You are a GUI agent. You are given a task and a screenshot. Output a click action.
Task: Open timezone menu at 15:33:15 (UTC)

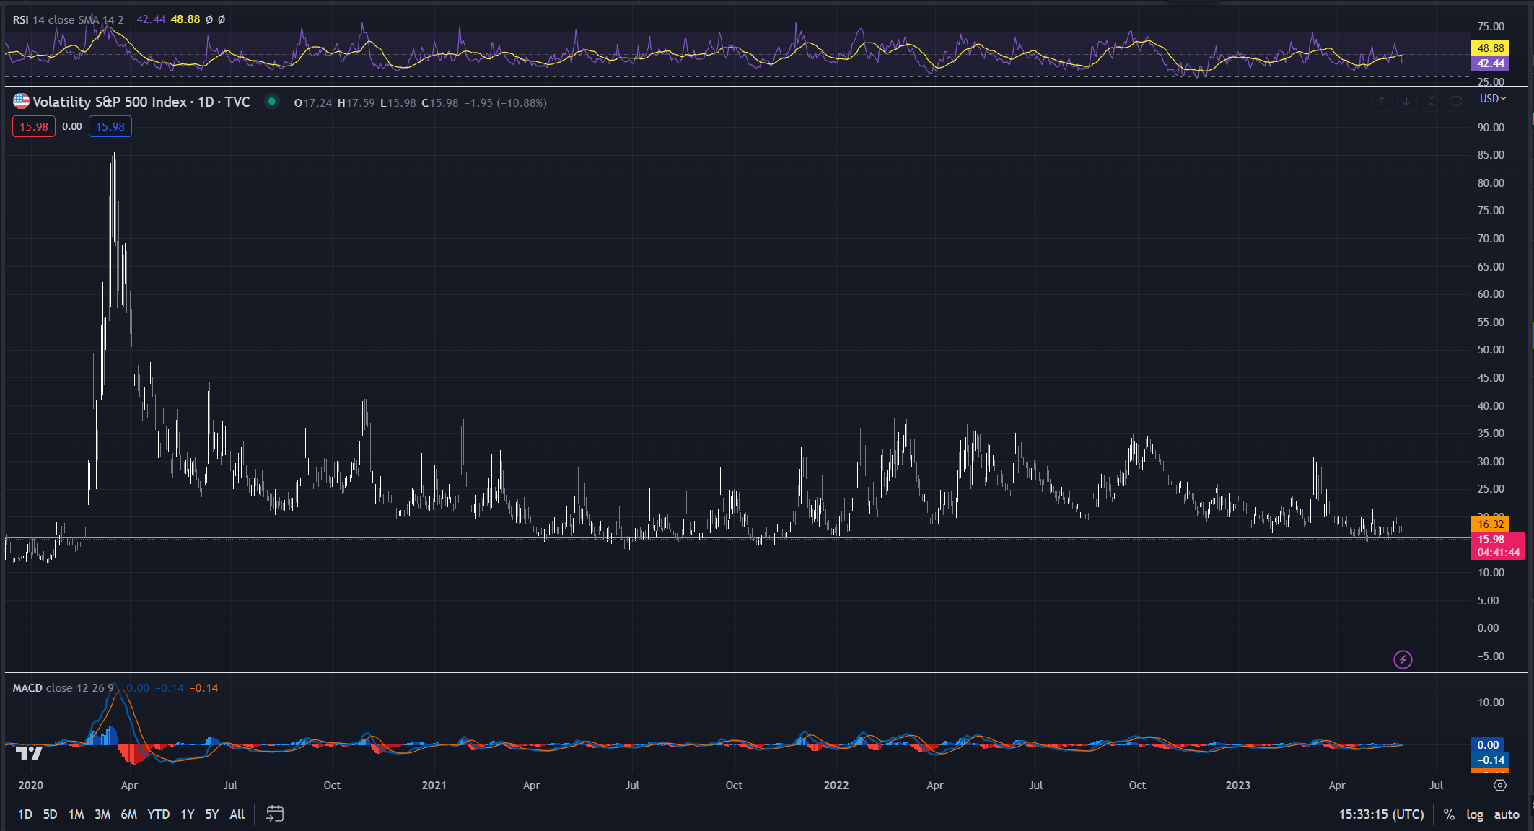pyautogui.click(x=1381, y=814)
